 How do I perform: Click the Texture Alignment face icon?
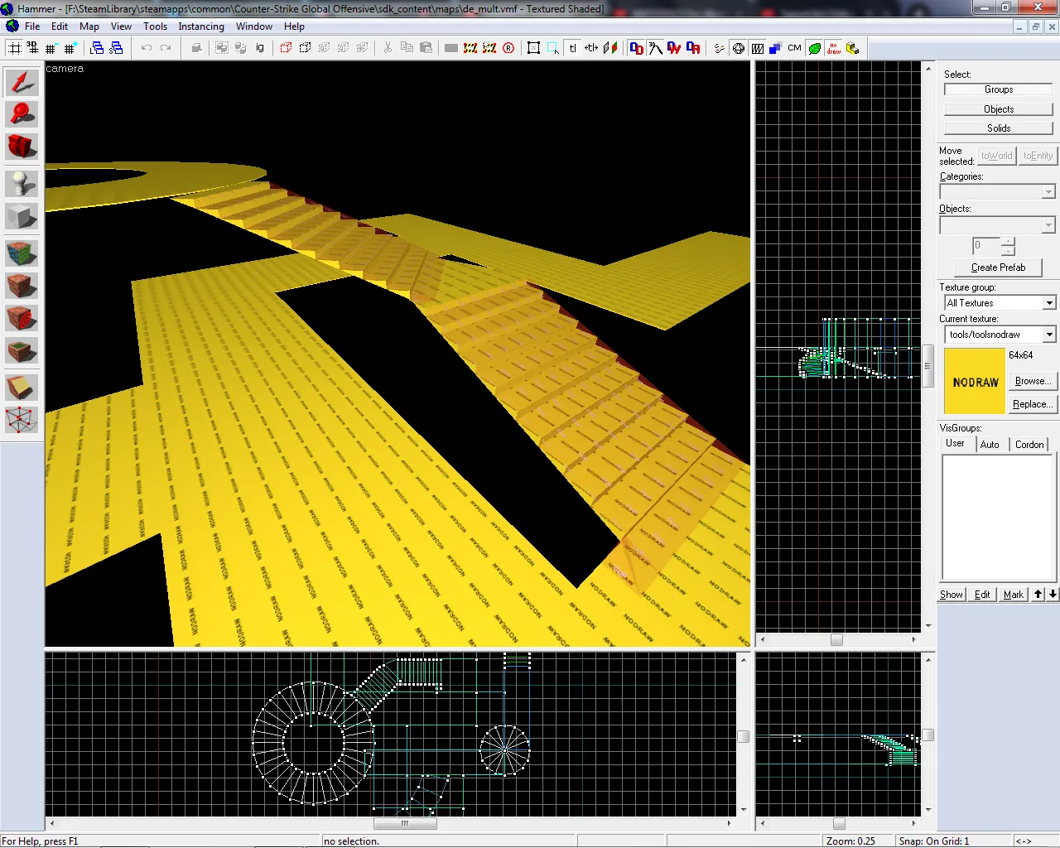point(610,48)
